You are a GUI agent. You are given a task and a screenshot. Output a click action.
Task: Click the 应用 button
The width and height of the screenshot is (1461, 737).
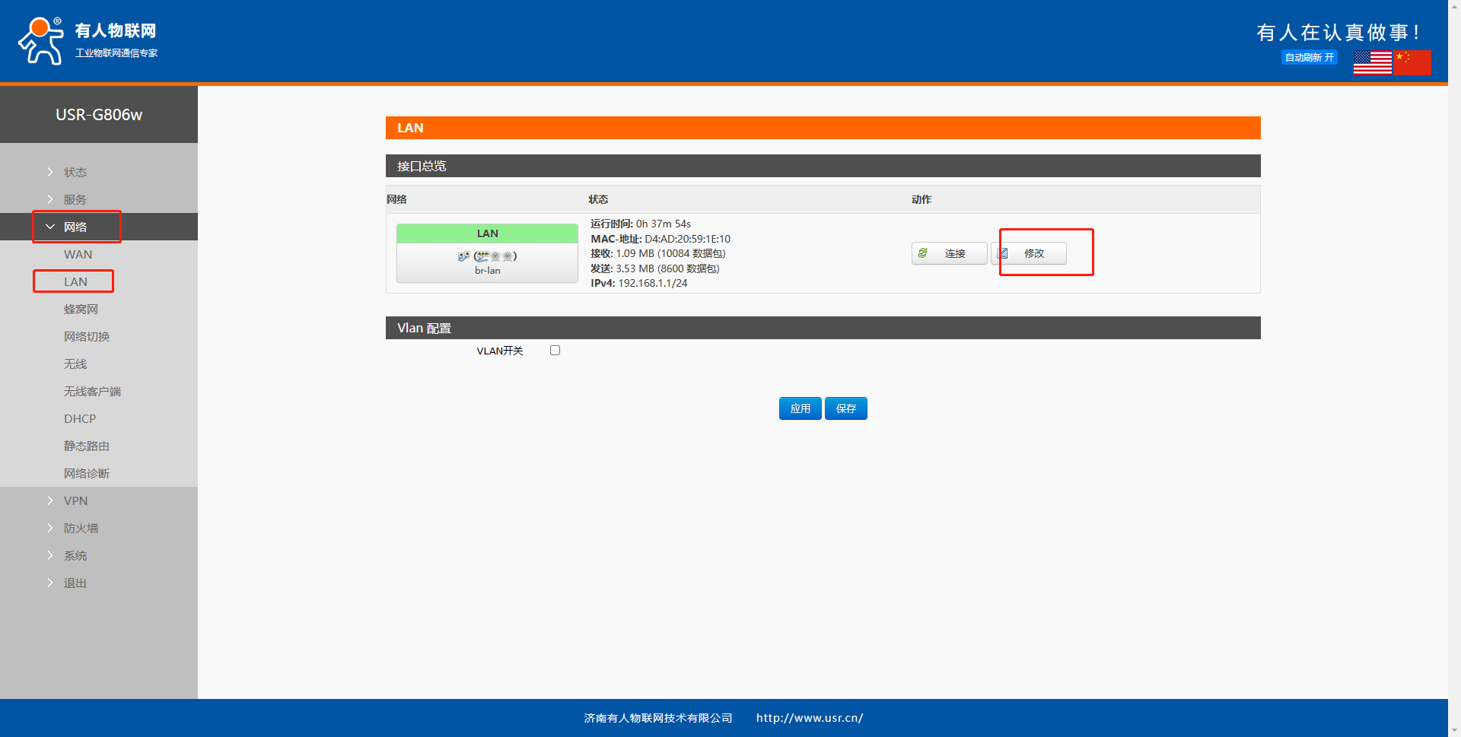[801, 408]
